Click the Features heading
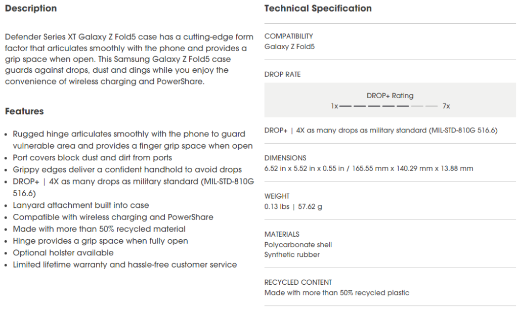The width and height of the screenshot is (518, 309). [x=24, y=111]
